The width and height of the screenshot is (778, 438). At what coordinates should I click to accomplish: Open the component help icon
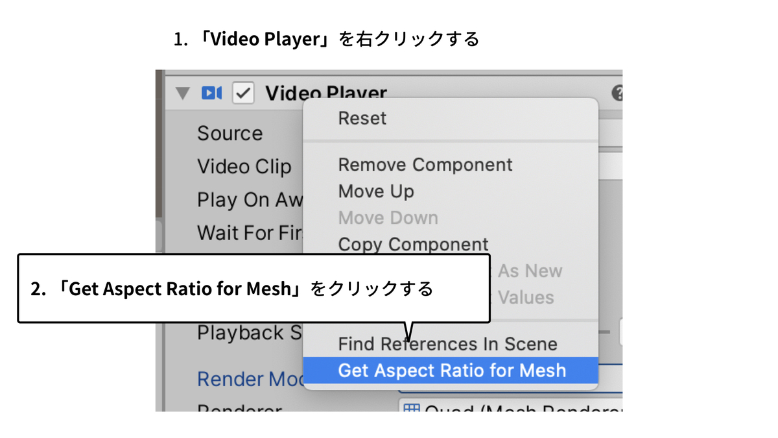[x=617, y=93]
